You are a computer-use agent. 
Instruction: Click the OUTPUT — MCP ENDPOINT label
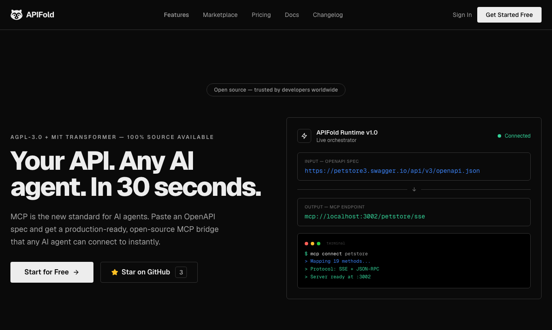coord(335,207)
